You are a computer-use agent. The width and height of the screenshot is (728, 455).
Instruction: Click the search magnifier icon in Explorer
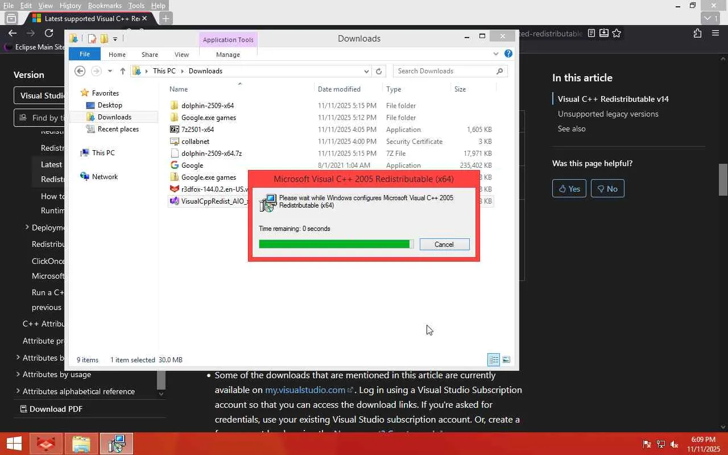500,71
